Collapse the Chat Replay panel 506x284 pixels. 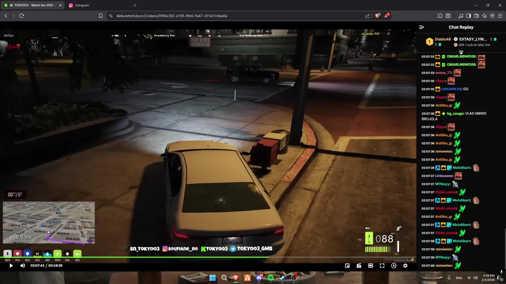tap(421, 27)
